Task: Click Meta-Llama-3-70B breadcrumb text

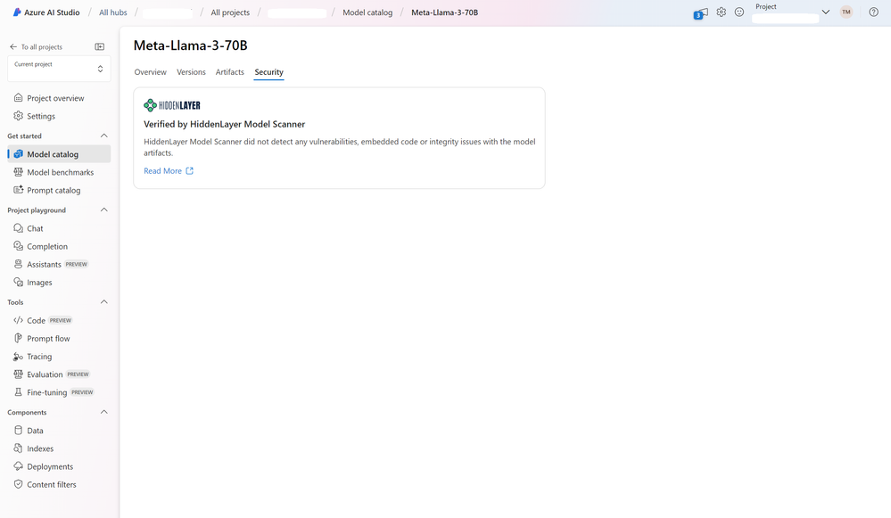Action: [x=444, y=12]
